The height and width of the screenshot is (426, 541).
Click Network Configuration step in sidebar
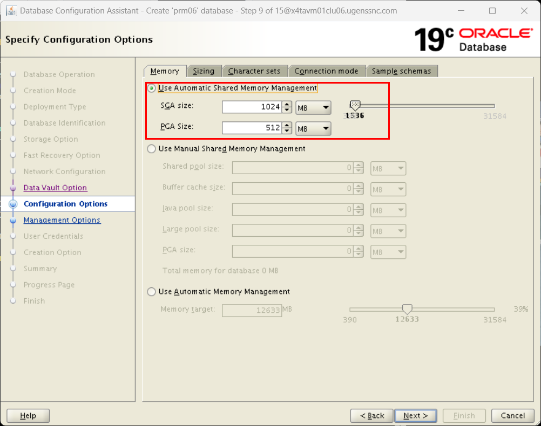click(64, 171)
